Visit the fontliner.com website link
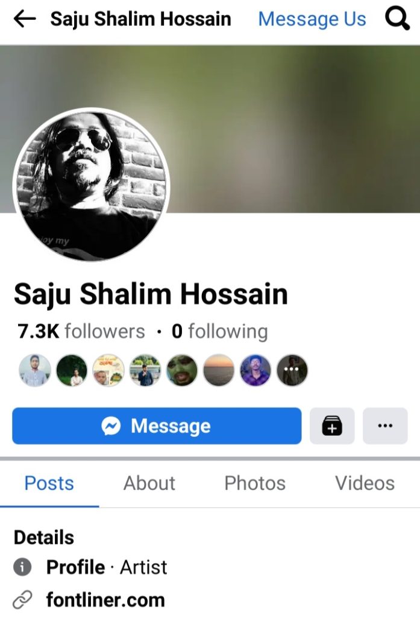This screenshot has width=420, height=618. point(105,600)
